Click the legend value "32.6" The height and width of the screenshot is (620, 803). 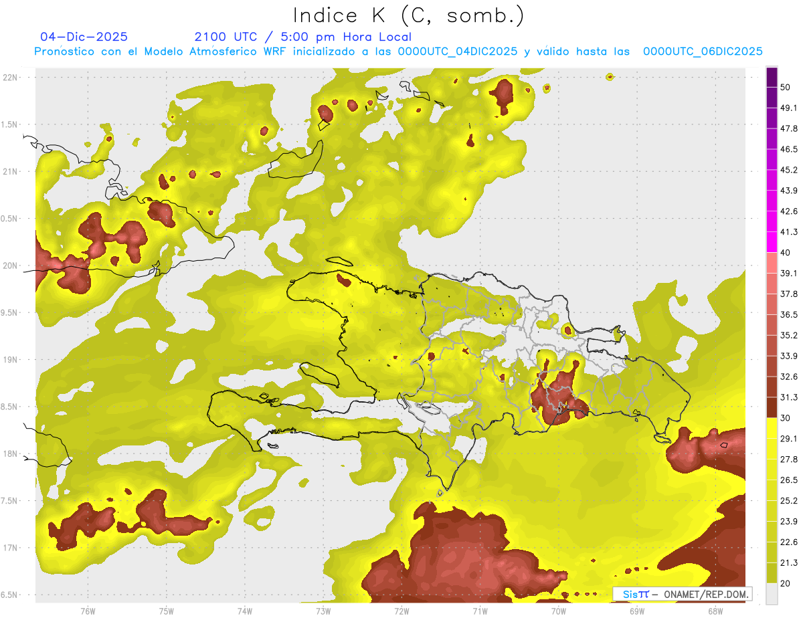pyautogui.click(x=789, y=377)
